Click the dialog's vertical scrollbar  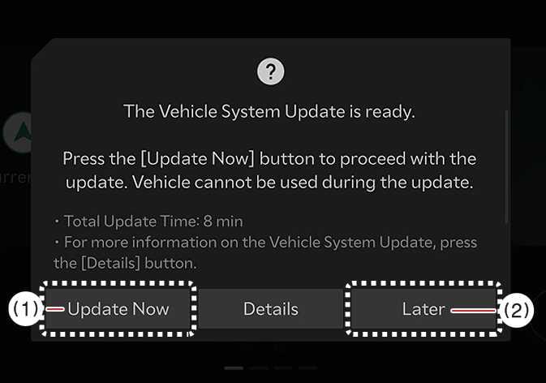506,166
